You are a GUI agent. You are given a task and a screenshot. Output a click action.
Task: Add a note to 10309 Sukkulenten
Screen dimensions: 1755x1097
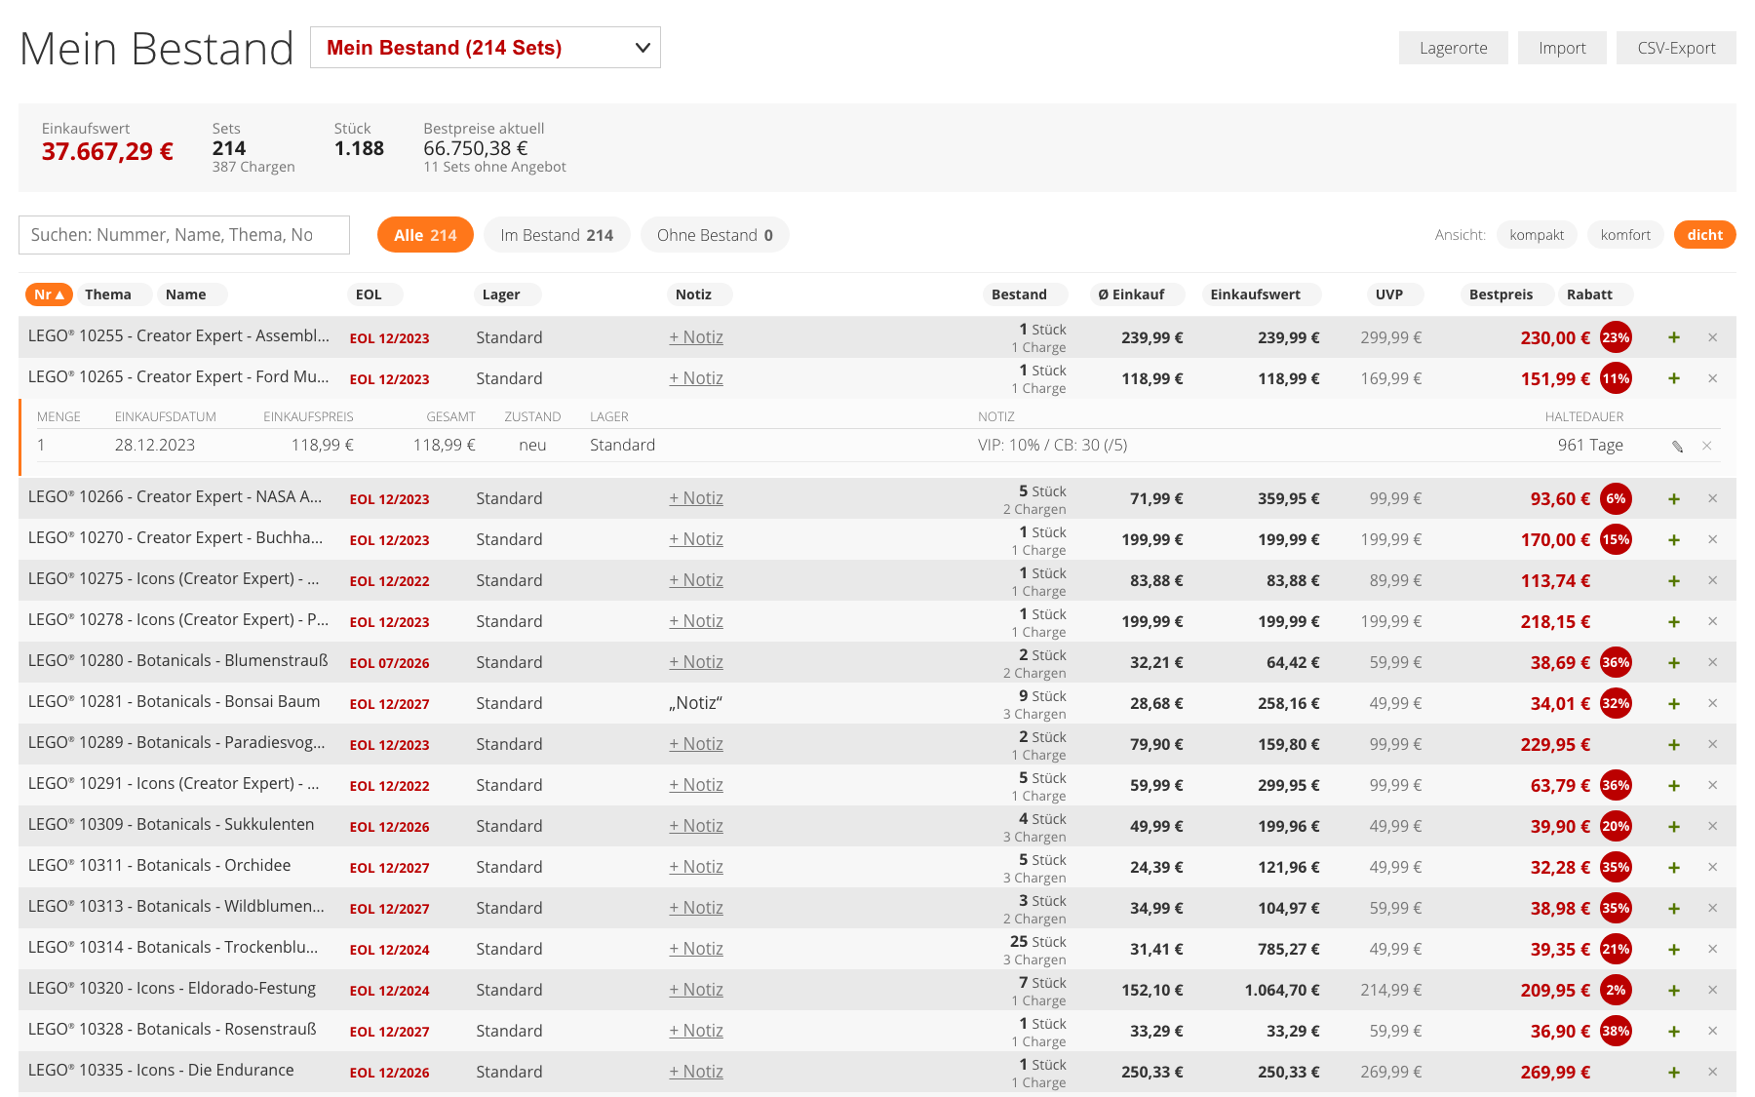click(696, 826)
